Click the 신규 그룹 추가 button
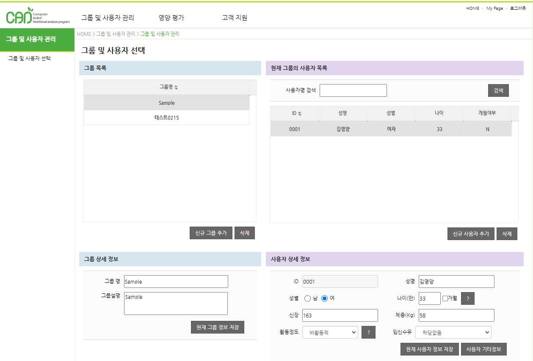The image size is (533, 361). (211, 233)
